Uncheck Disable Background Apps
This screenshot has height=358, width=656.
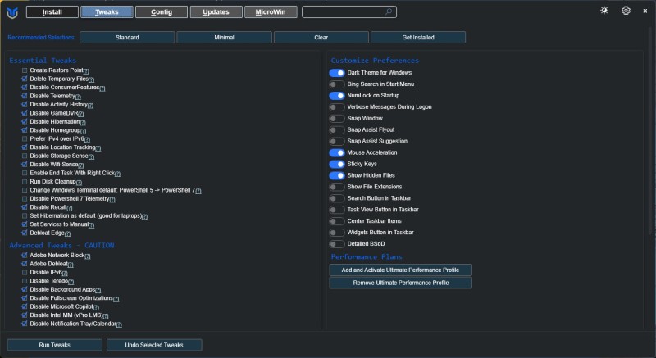tap(25, 289)
